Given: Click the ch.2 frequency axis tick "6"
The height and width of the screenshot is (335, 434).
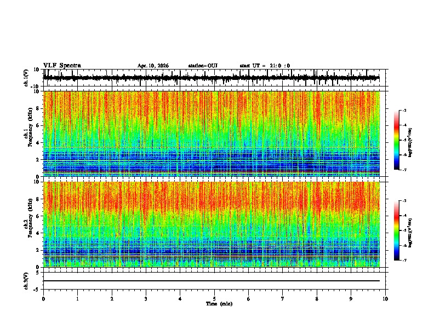Looking at the screenshot, I should click(38, 216).
